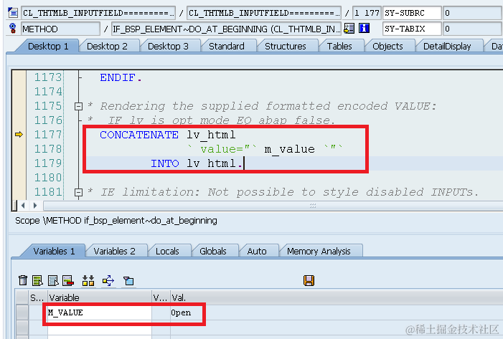Click line number 1177 in the gutter
503x339 pixels.
48,135
